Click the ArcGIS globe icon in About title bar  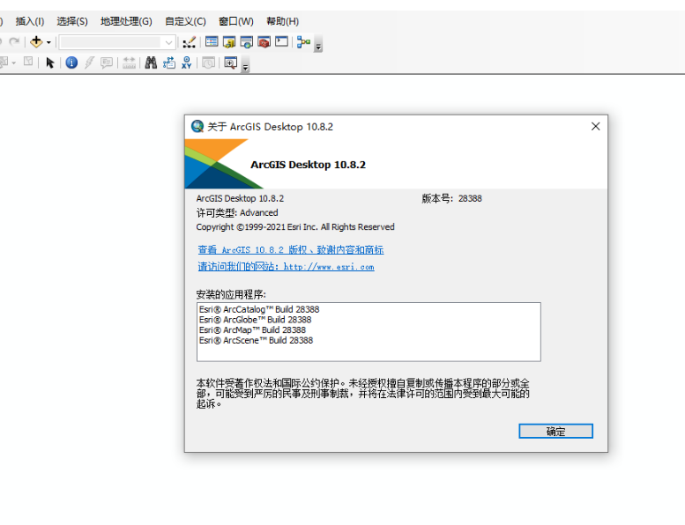pyautogui.click(x=197, y=127)
